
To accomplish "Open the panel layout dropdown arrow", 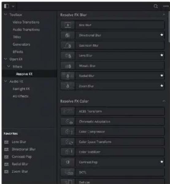I will (x=13, y=6).
